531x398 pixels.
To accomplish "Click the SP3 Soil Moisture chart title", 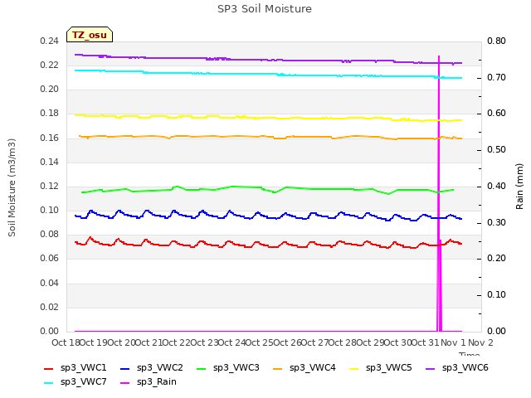I will tap(265, 9).
